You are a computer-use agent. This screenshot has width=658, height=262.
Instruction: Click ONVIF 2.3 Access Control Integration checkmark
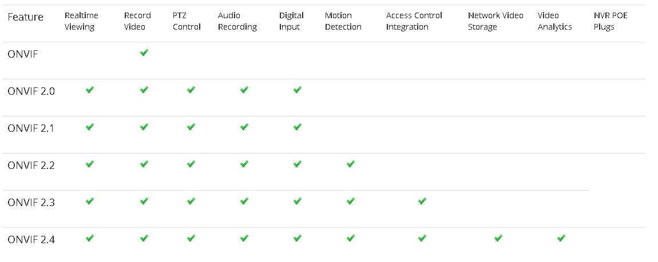pos(422,201)
